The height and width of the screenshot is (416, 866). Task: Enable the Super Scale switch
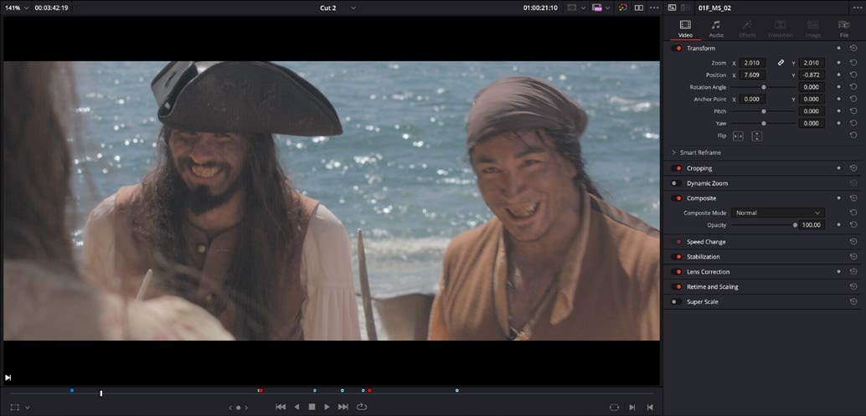(677, 302)
